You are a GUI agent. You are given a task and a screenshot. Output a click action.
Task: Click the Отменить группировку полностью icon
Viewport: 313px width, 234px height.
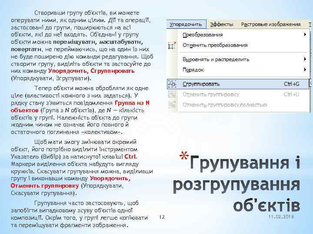[x=172, y=104]
